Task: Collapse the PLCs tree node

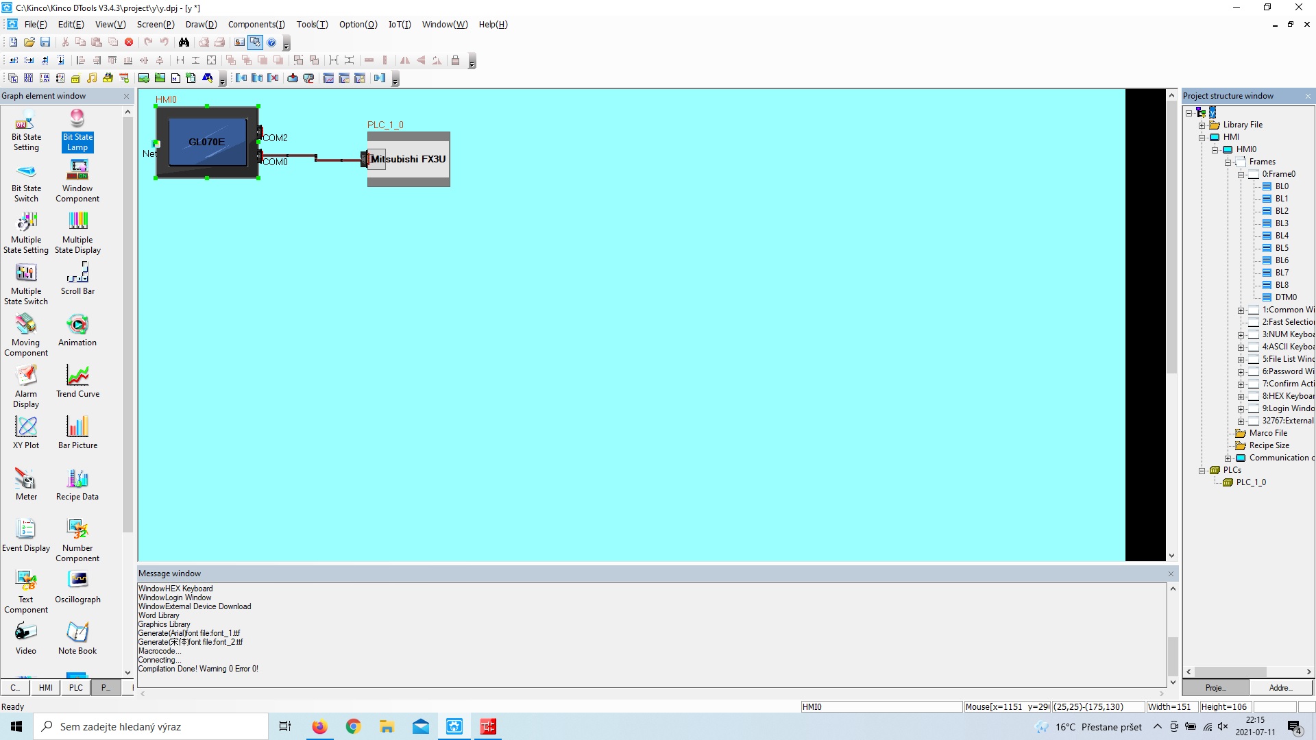Action: pyautogui.click(x=1202, y=471)
